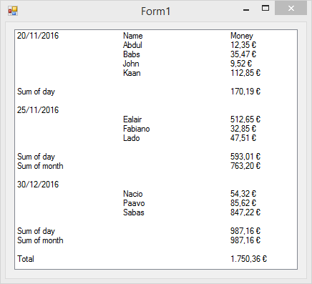Select the amount 32,85 €
Image resolution: width=312 pixels, height=284 pixels.
(243, 129)
